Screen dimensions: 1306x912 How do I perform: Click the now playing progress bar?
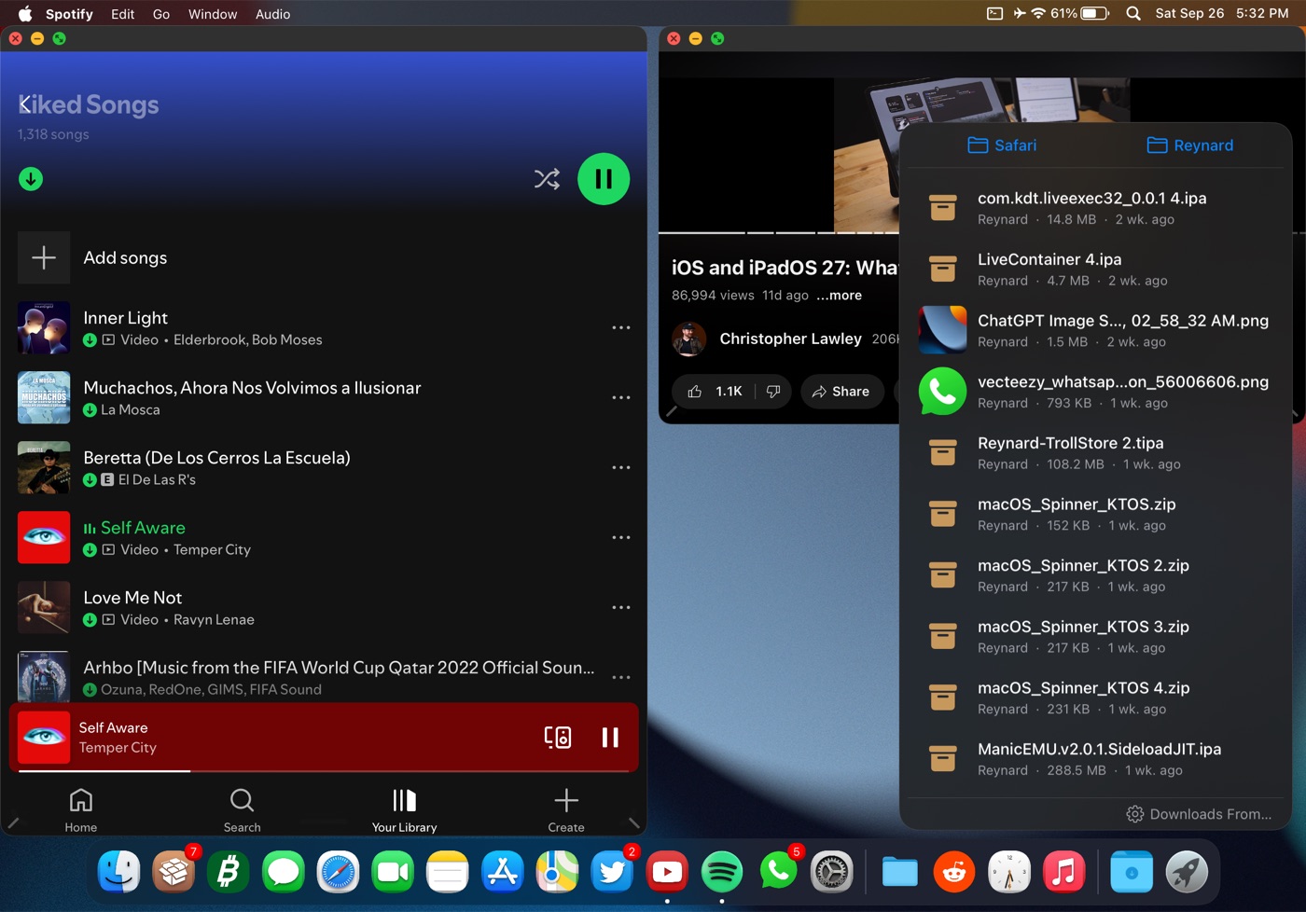(324, 771)
